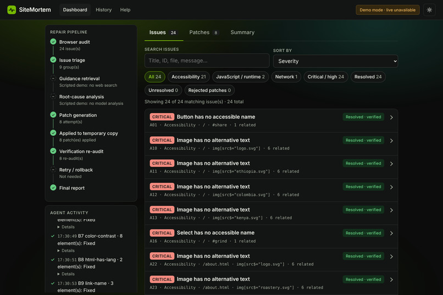Click the CRITICAL badge on issue A10

click(x=162, y=140)
